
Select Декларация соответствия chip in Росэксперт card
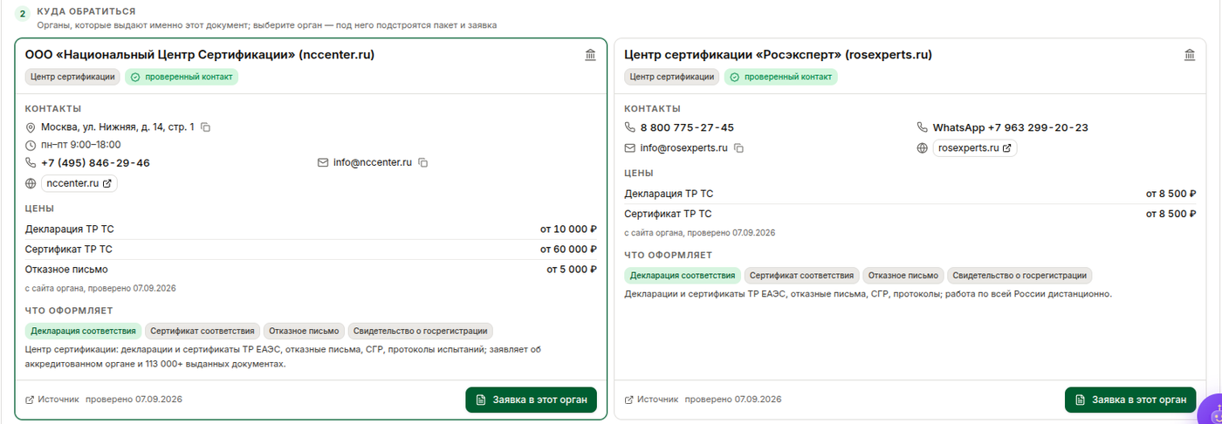click(683, 276)
